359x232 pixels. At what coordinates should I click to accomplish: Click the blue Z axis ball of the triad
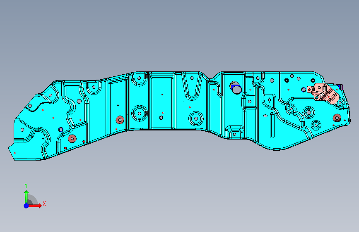(x=27, y=206)
